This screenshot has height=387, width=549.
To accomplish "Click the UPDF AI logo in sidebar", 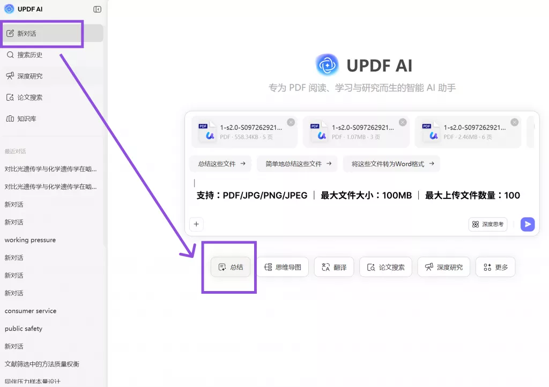I will [9, 9].
